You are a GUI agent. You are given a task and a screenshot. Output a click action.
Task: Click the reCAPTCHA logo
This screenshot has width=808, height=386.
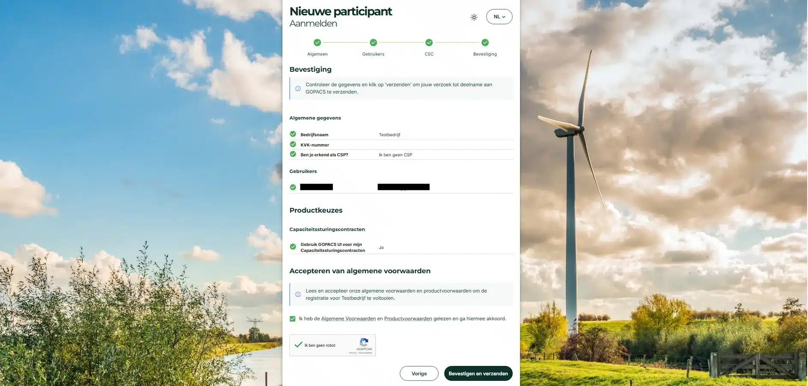[x=364, y=342]
